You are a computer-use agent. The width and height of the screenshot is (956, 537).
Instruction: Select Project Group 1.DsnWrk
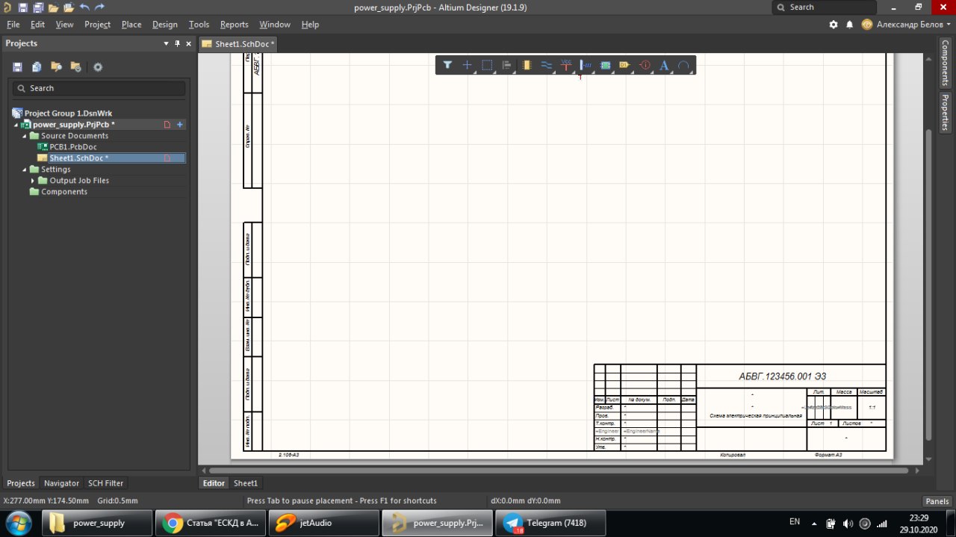pos(68,114)
